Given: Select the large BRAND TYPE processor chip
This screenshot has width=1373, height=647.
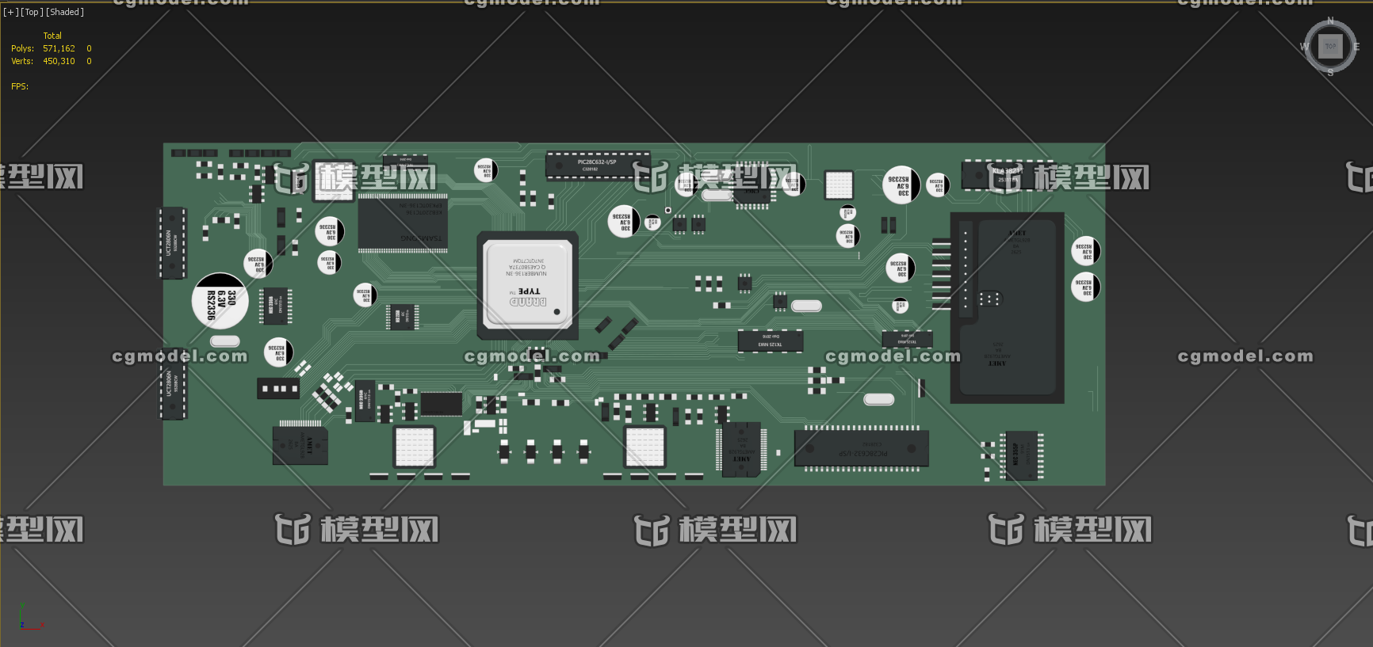Looking at the screenshot, I should click(x=527, y=285).
